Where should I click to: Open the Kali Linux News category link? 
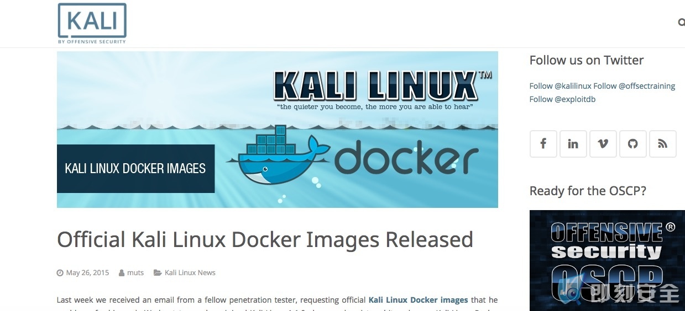pyautogui.click(x=190, y=272)
